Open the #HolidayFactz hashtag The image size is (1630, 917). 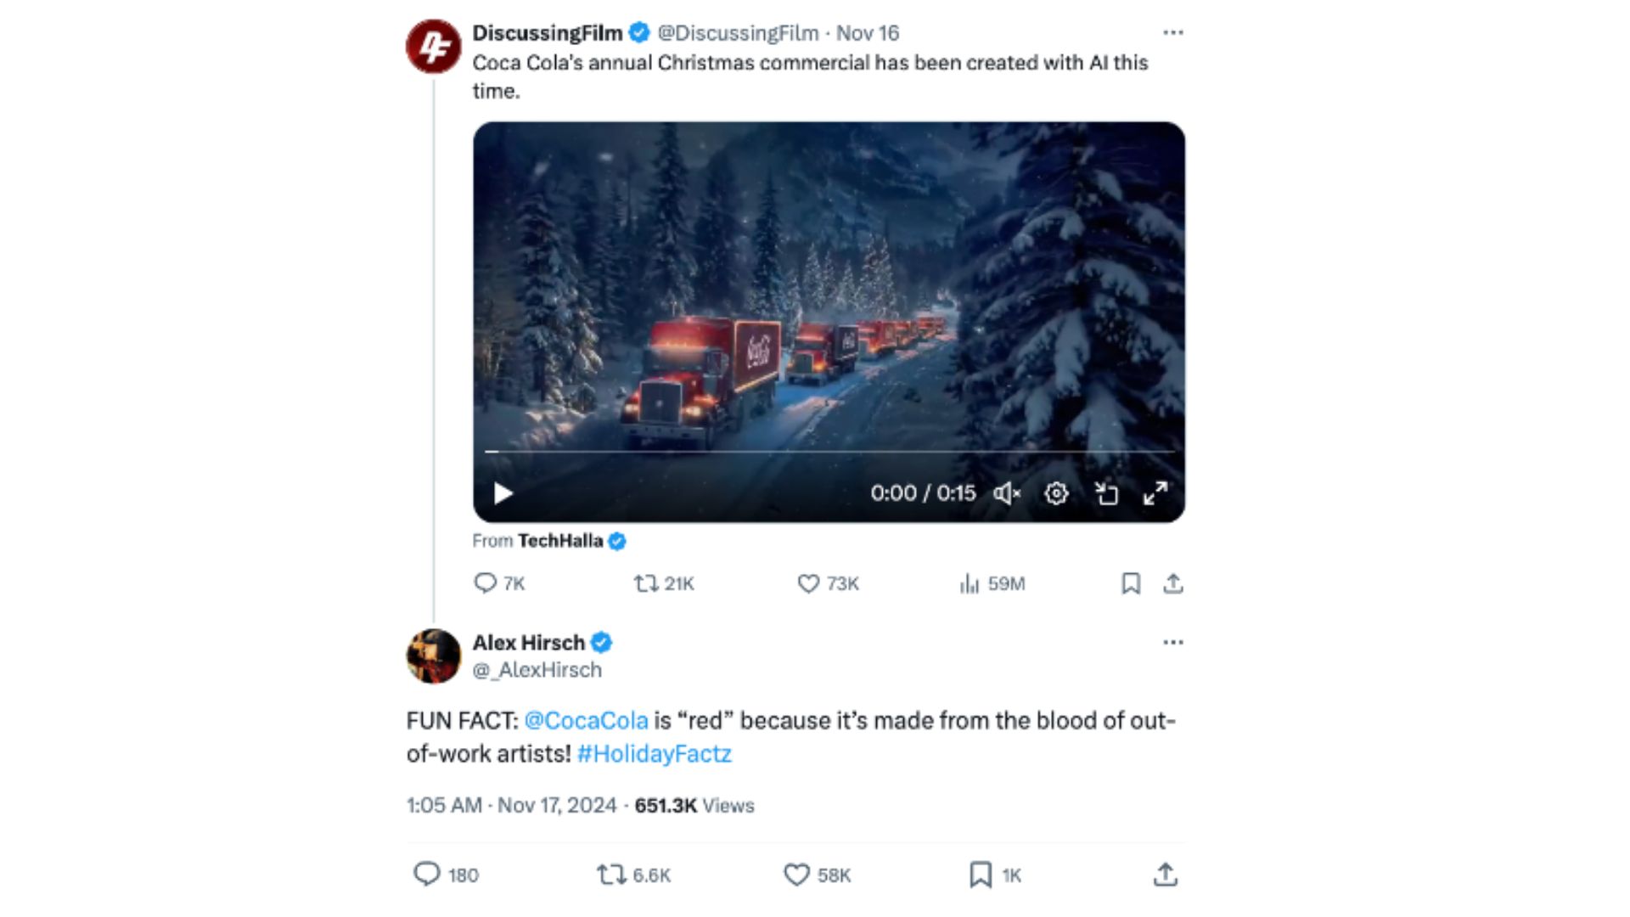tap(654, 754)
